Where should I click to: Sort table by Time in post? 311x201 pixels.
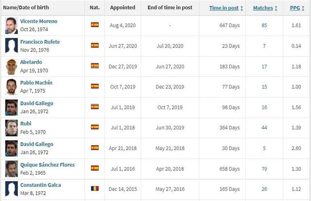coord(224,8)
